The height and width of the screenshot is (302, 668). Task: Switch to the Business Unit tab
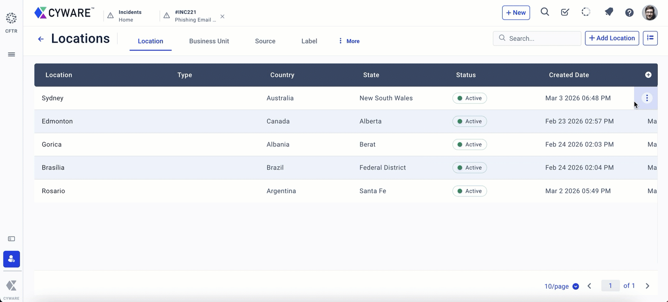pyautogui.click(x=209, y=41)
